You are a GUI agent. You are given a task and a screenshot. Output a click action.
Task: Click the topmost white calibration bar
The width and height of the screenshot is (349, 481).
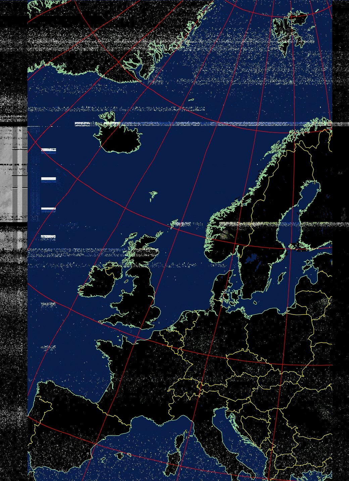pos(49,150)
